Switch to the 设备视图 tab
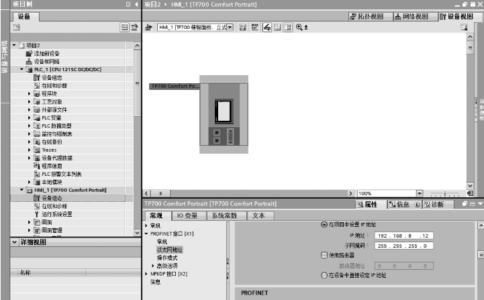 pos(460,17)
